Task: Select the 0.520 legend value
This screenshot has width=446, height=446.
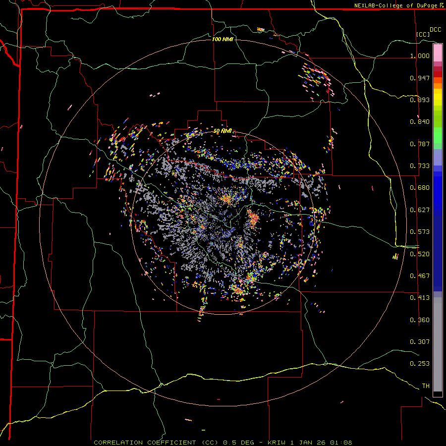Action: [x=420, y=254]
